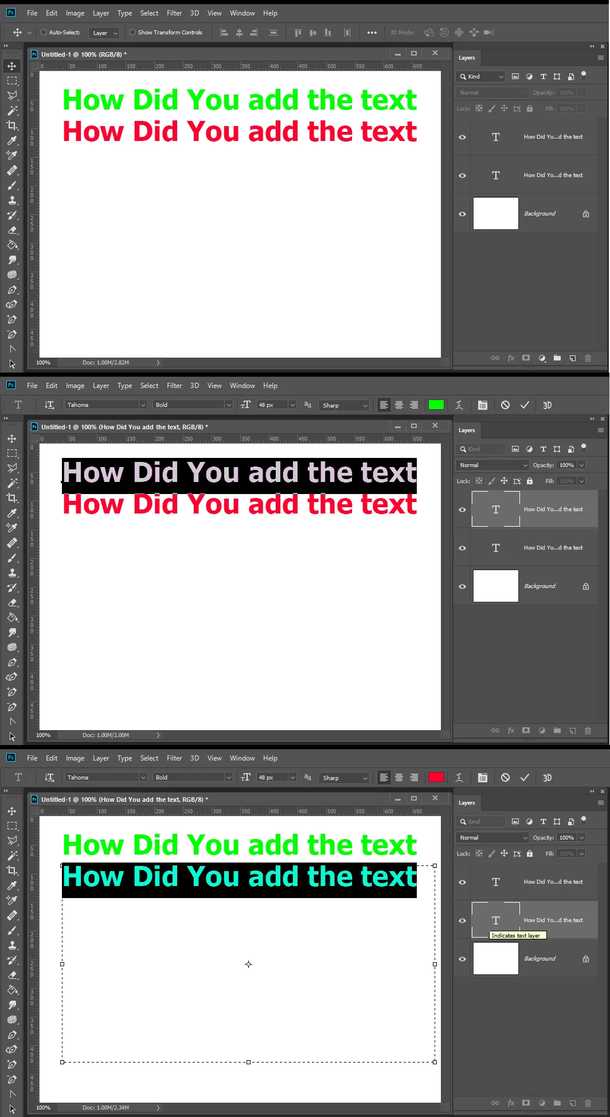This screenshot has width=610, height=1117.
Task: Choose the Lasso tool in the top window
Action: pyautogui.click(x=11, y=96)
